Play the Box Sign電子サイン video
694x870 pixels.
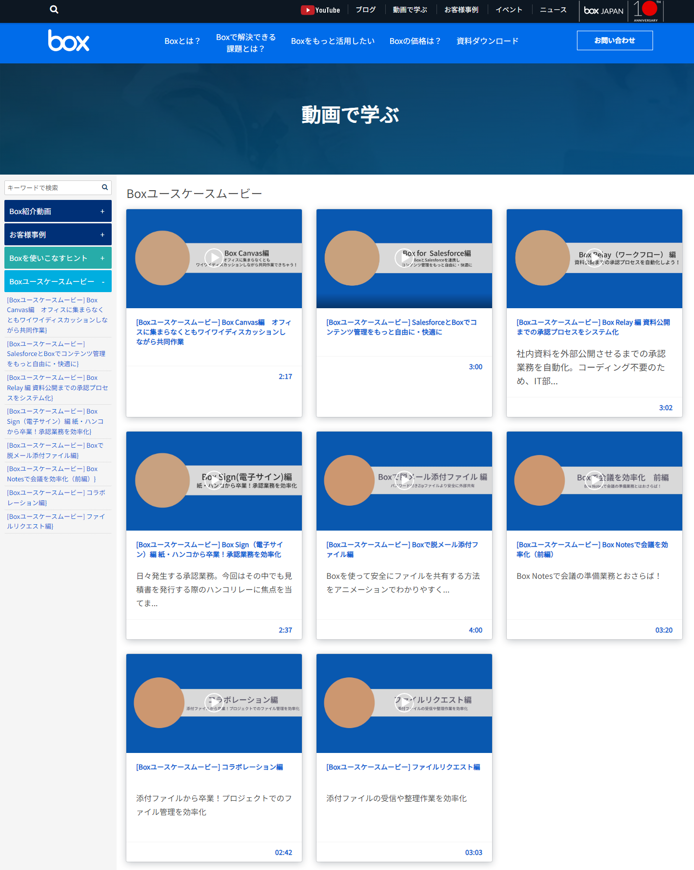(x=214, y=480)
